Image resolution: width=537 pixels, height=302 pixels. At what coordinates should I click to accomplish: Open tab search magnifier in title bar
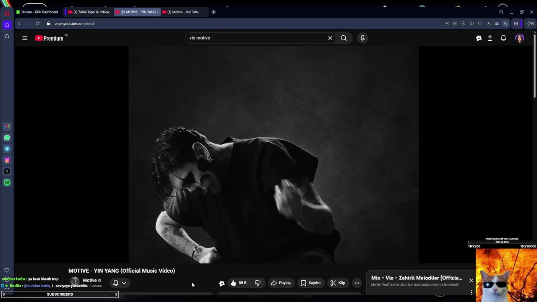501,12
